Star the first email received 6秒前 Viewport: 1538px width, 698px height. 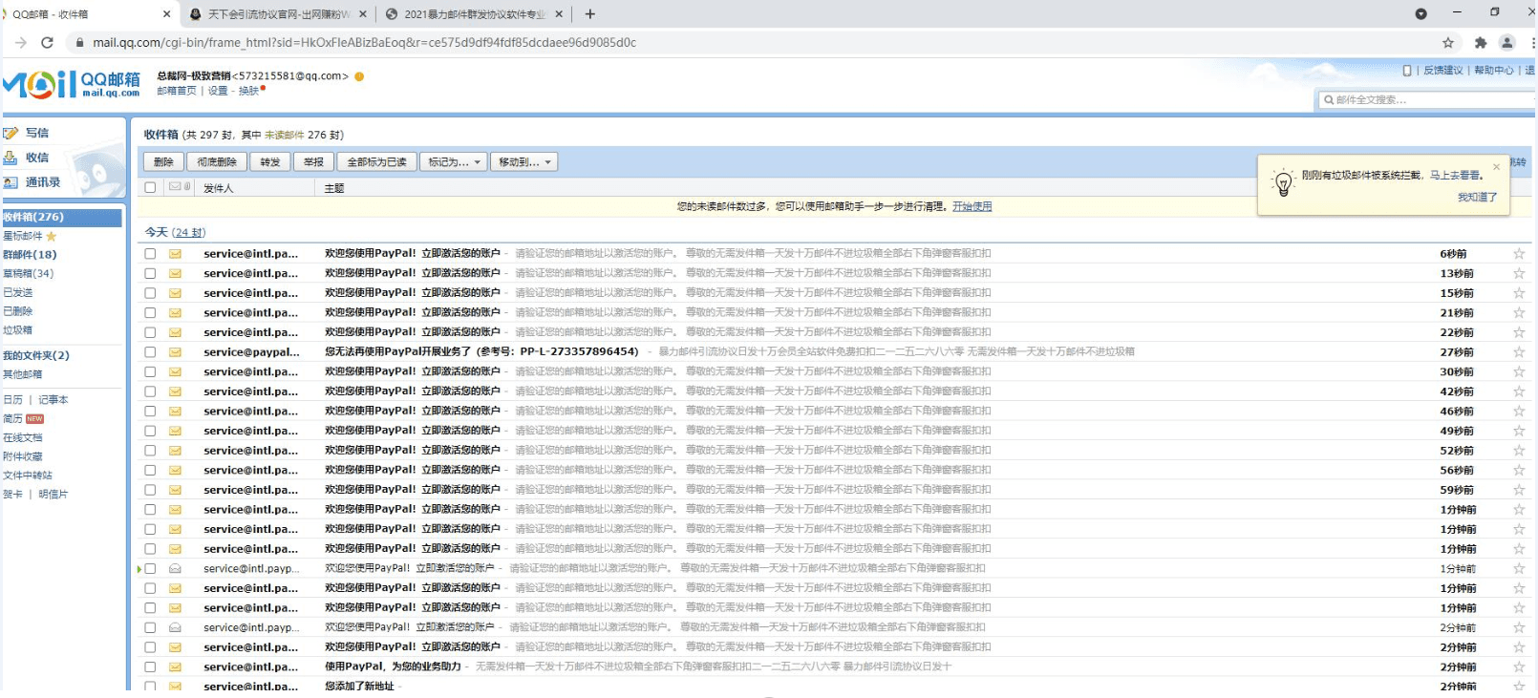tap(1518, 254)
